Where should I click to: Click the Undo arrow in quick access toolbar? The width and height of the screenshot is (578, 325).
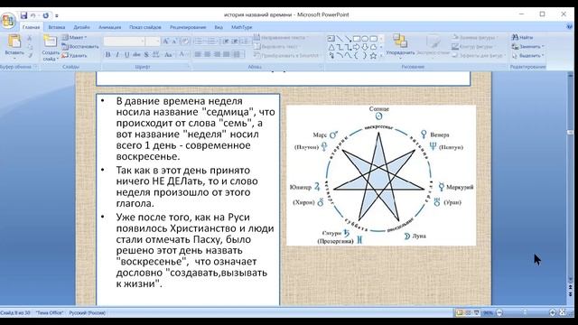(x=33, y=15)
